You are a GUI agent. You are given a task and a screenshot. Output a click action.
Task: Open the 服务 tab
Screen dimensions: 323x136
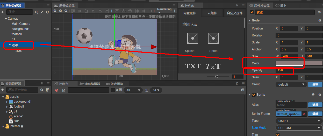click(x=281, y=6)
